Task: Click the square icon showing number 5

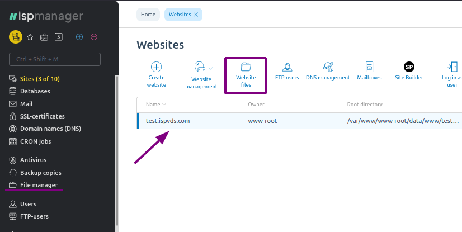Action: point(59,37)
